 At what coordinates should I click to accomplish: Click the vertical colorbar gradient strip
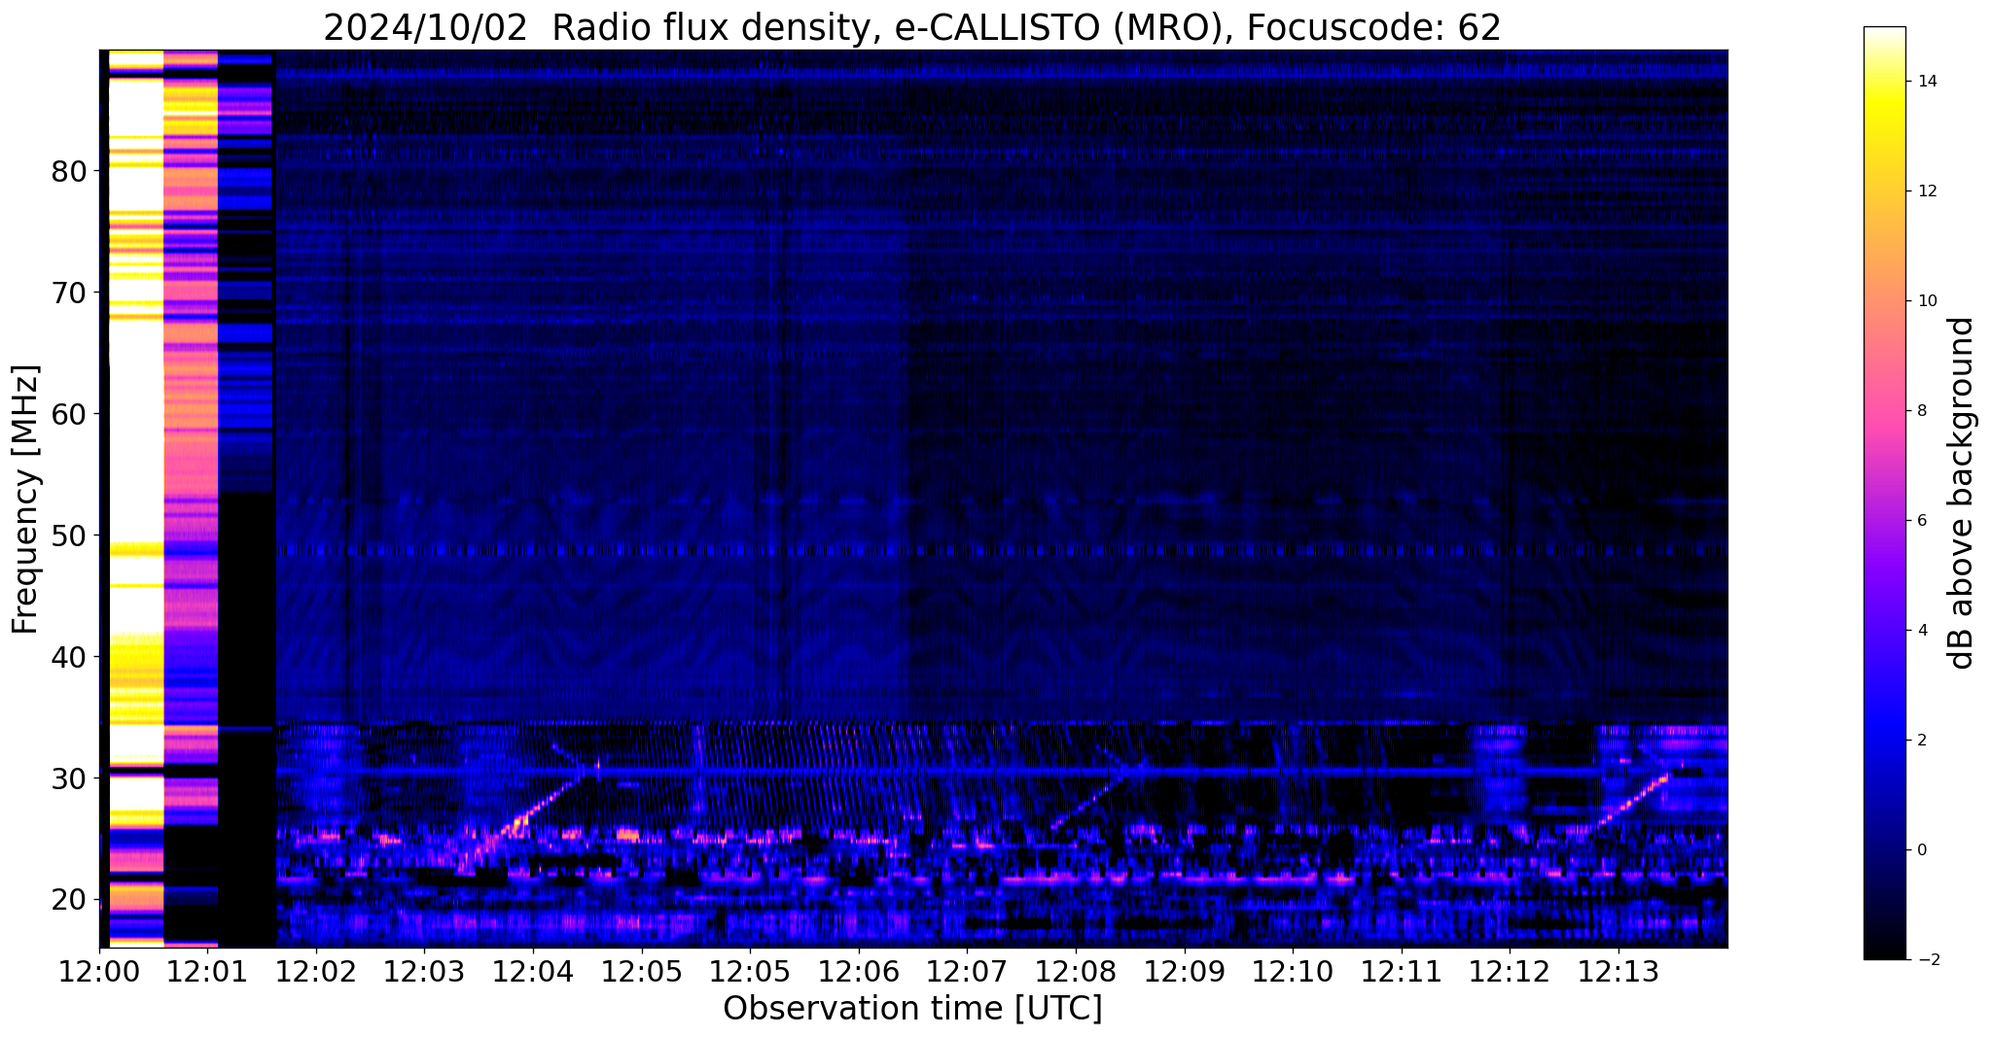tap(1884, 493)
